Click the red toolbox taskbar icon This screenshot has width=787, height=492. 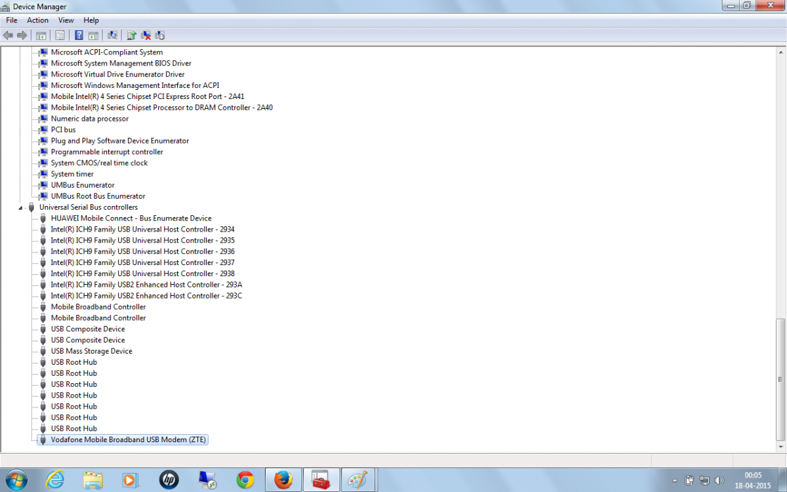[321, 480]
